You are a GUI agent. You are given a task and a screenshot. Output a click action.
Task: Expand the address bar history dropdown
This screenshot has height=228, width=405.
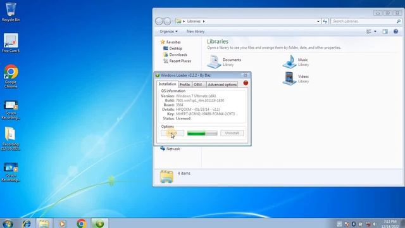coord(318,21)
